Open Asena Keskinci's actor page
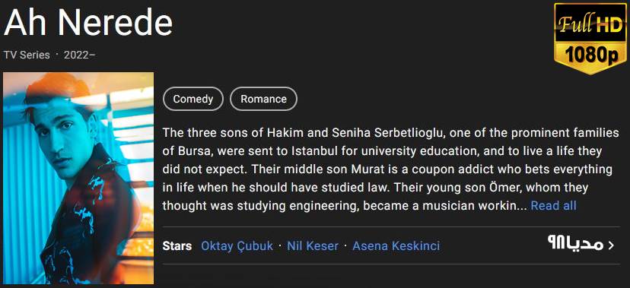Viewport: 630px width, 288px height. 396,245
